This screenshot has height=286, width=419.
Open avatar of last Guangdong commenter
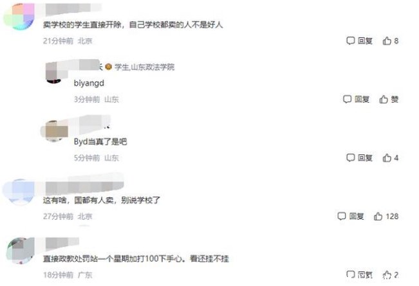pyautogui.click(x=21, y=251)
